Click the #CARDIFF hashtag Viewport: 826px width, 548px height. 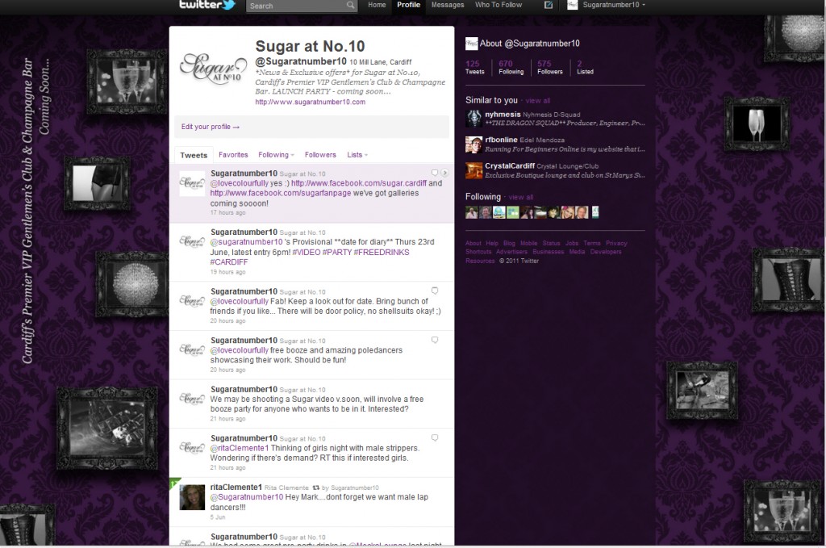(228, 262)
